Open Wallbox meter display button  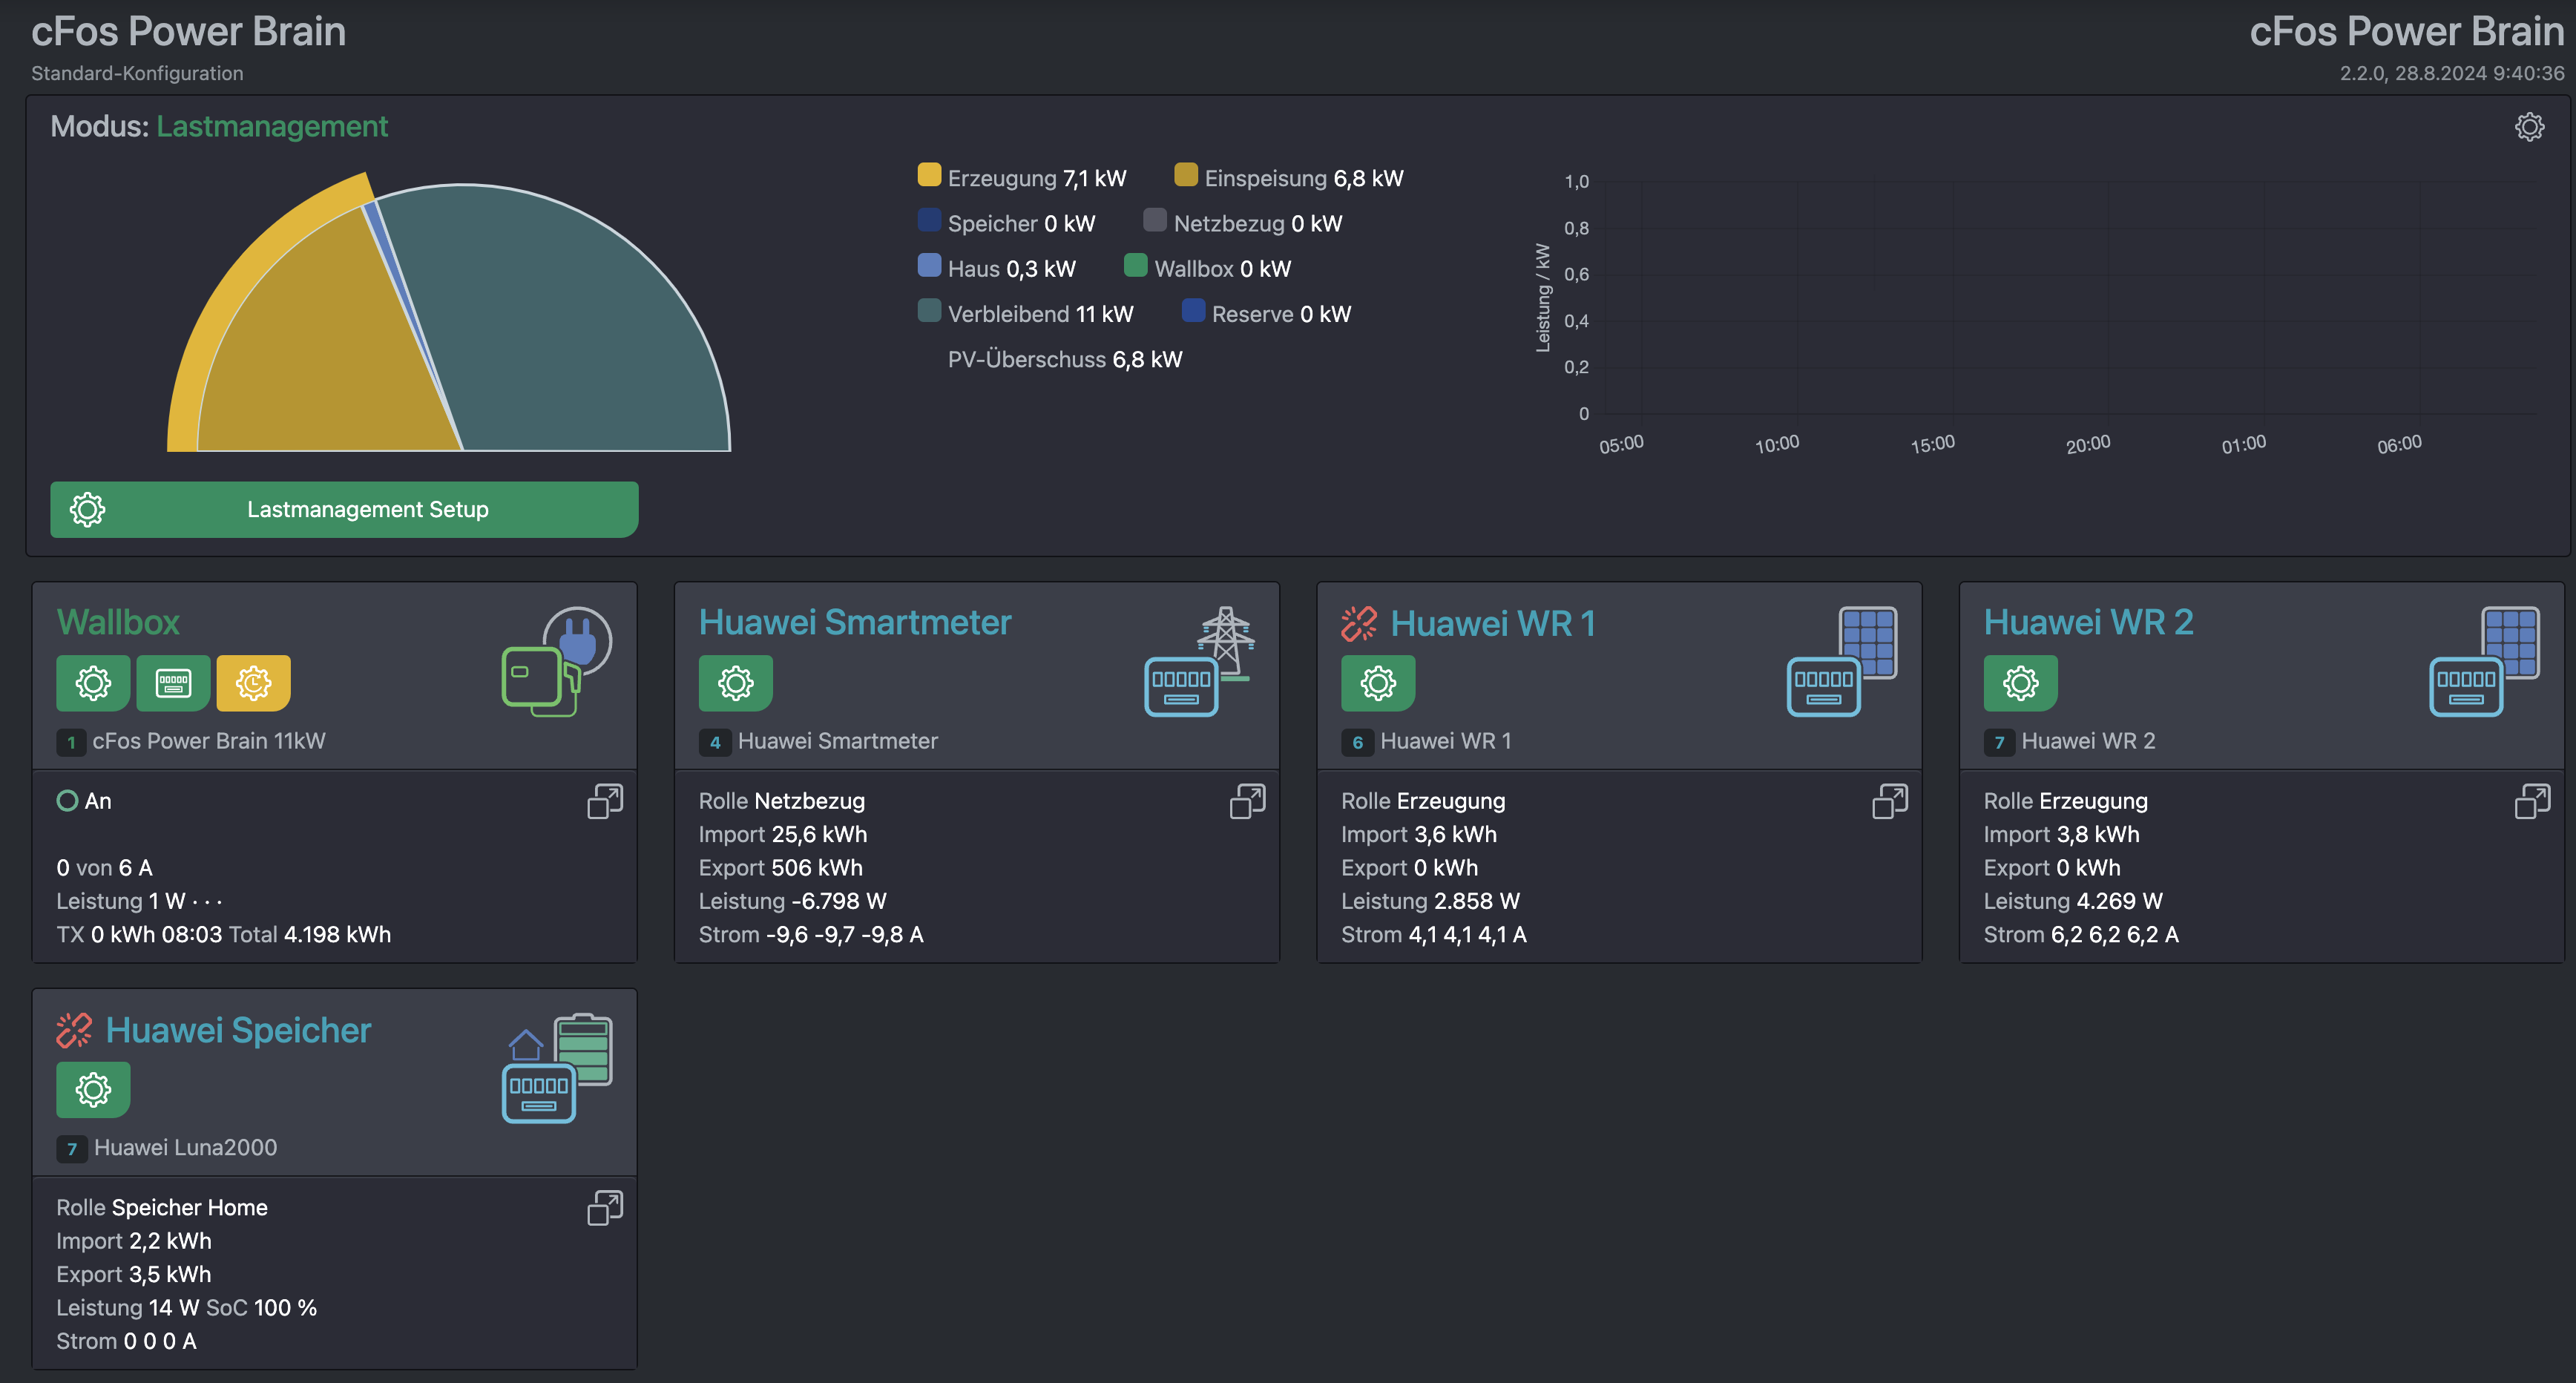173,683
